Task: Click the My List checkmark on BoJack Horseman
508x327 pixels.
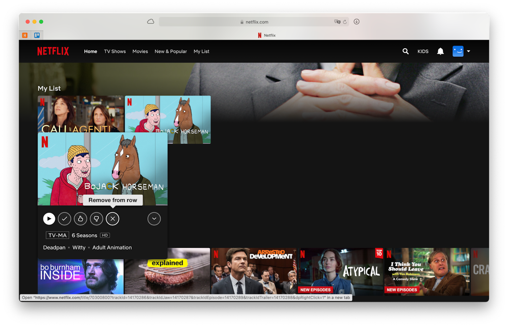Action: pos(65,219)
